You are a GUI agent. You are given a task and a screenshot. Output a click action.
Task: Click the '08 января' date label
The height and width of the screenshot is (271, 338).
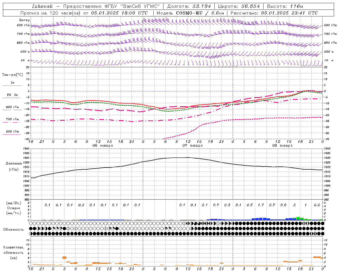282,146
